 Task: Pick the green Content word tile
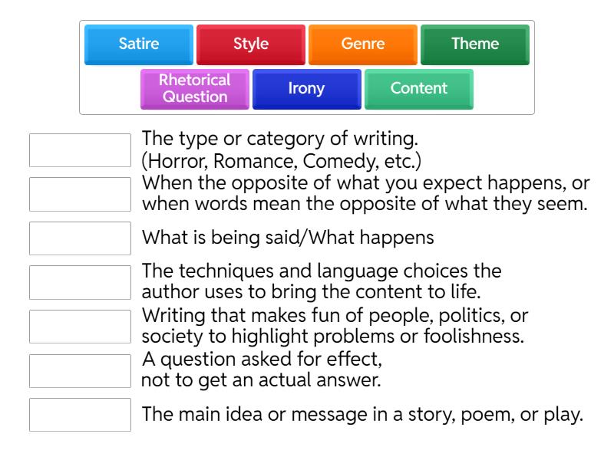click(418, 88)
